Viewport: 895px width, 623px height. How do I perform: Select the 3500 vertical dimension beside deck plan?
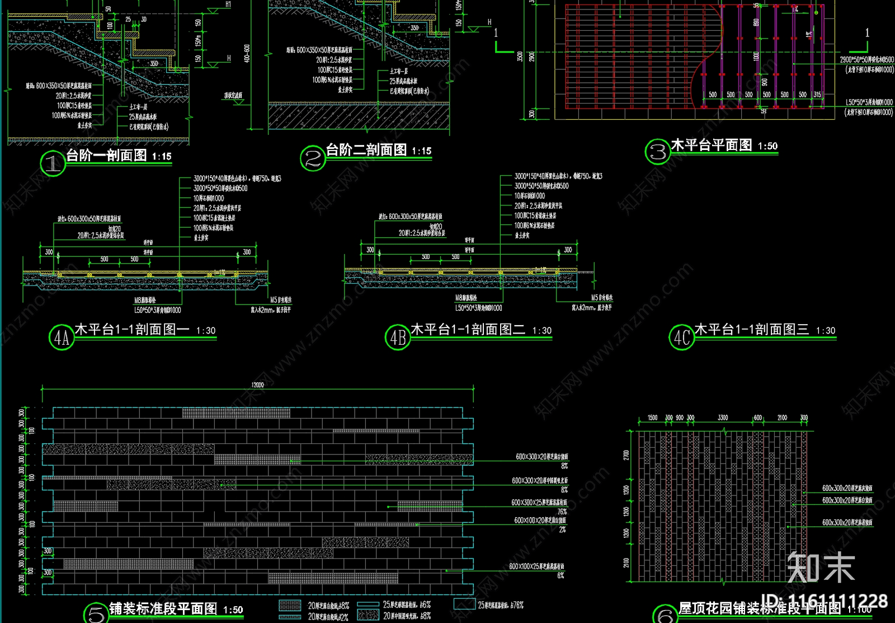(x=520, y=56)
